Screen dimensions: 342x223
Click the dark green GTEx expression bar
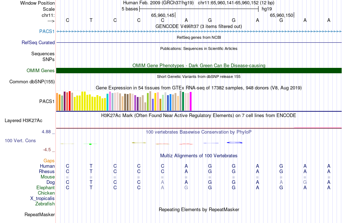tap(183, 101)
